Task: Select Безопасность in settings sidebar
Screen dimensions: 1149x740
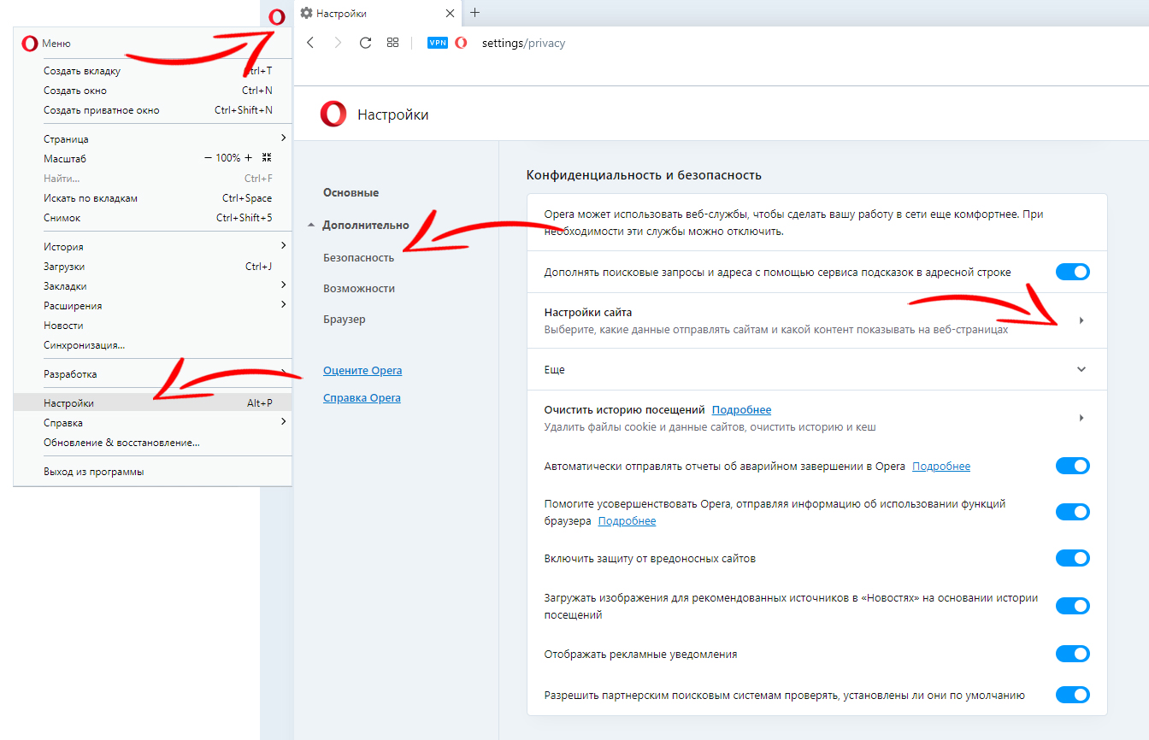Action: pos(359,257)
